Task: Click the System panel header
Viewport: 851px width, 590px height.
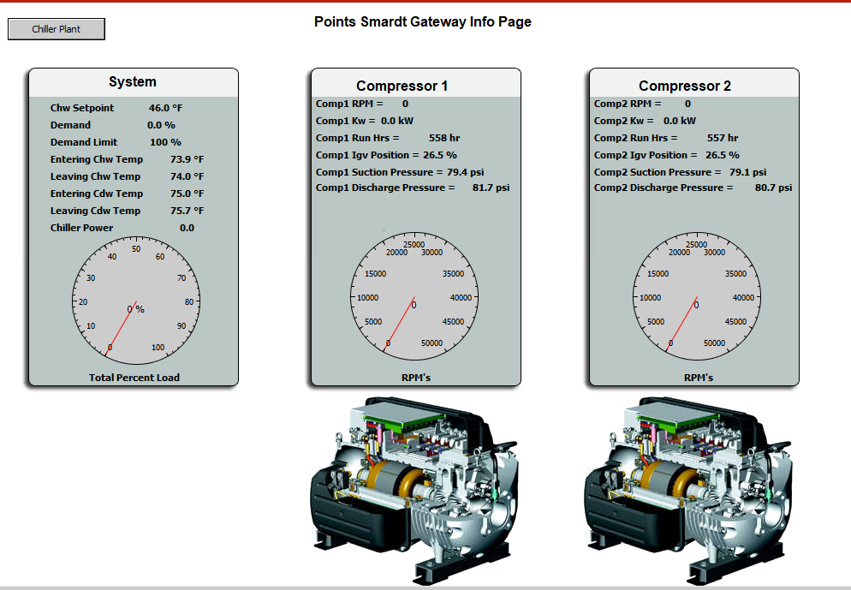Action: 134,82
